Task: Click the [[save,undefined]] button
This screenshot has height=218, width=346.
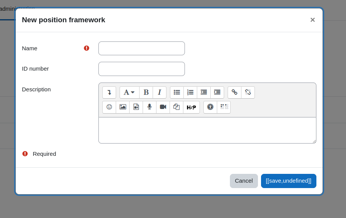Action: (x=289, y=181)
